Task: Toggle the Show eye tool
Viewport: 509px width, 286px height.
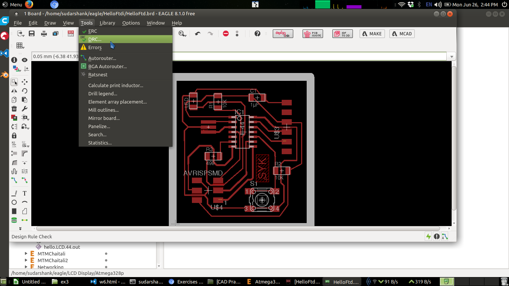Action: click(25, 60)
